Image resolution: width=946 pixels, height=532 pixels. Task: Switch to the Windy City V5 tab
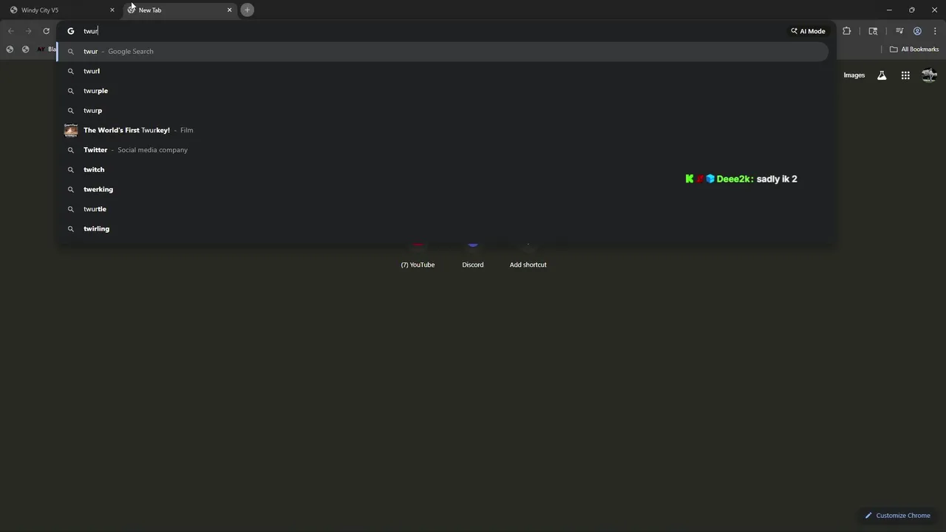pyautogui.click(x=62, y=10)
